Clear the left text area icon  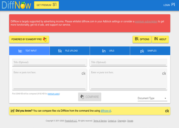[x=84, y=73]
